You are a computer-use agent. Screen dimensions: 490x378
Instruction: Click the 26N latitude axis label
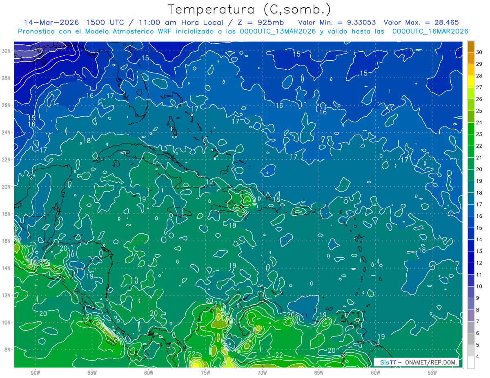click(x=7, y=105)
